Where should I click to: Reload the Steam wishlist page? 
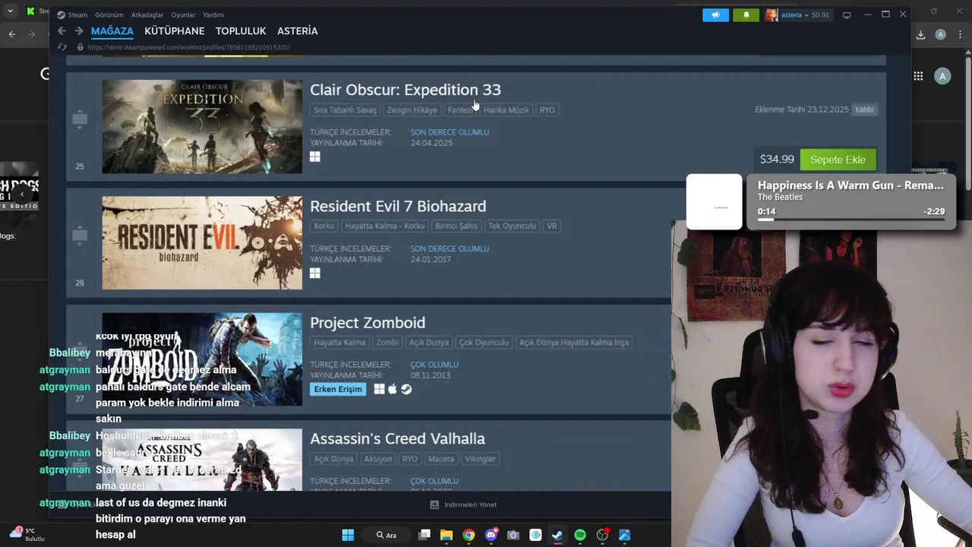[x=62, y=47]
